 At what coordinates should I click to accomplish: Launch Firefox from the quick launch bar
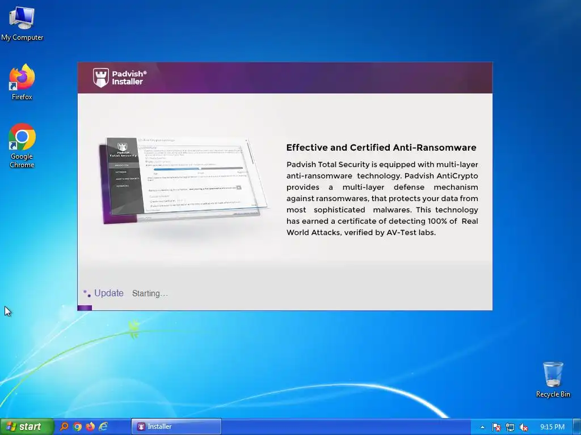[x=90, y=427]
